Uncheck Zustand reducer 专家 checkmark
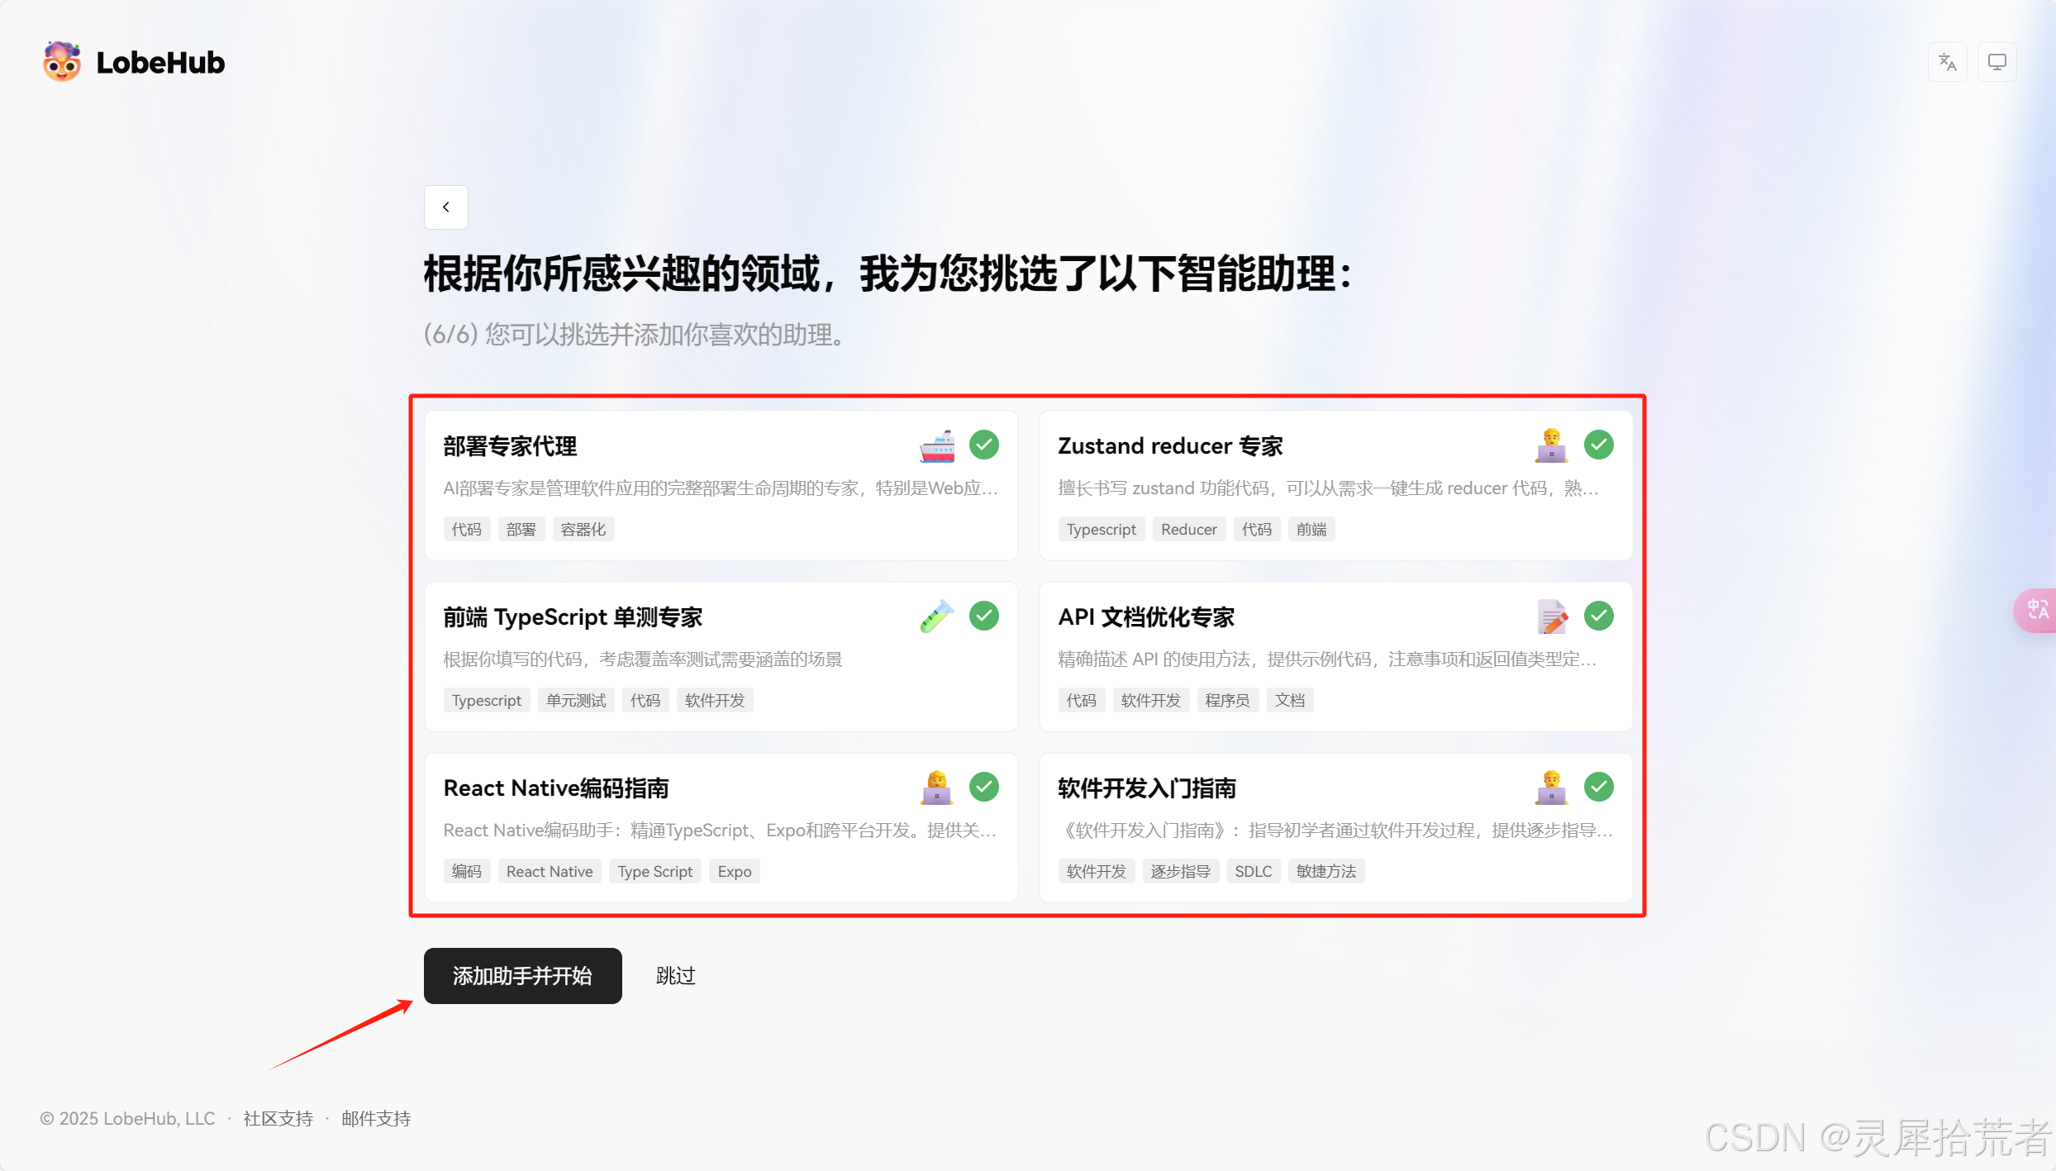This screenshot has height=1171, width=2056. click(x=1598, y=445)
